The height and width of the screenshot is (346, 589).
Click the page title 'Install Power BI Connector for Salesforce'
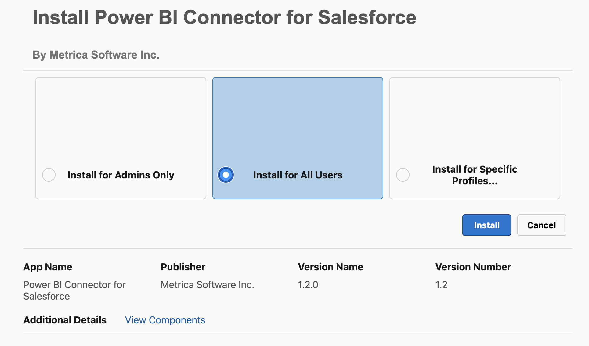point(224,17)
